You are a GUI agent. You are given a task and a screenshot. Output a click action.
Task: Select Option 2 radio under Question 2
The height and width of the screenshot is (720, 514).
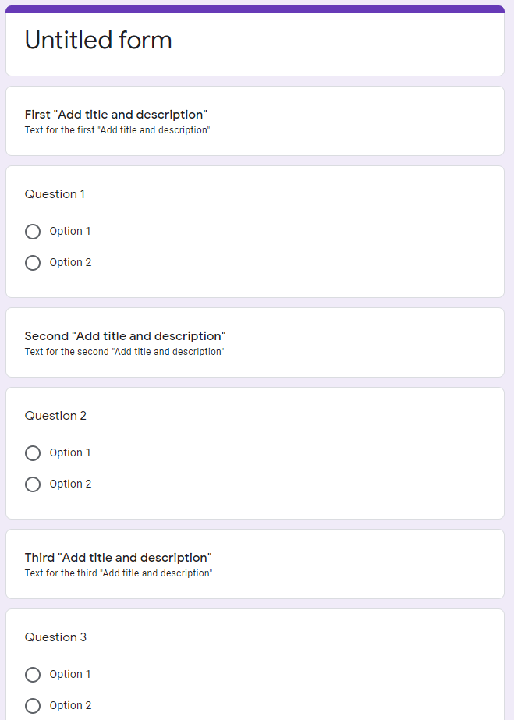(x=33, y=484)
